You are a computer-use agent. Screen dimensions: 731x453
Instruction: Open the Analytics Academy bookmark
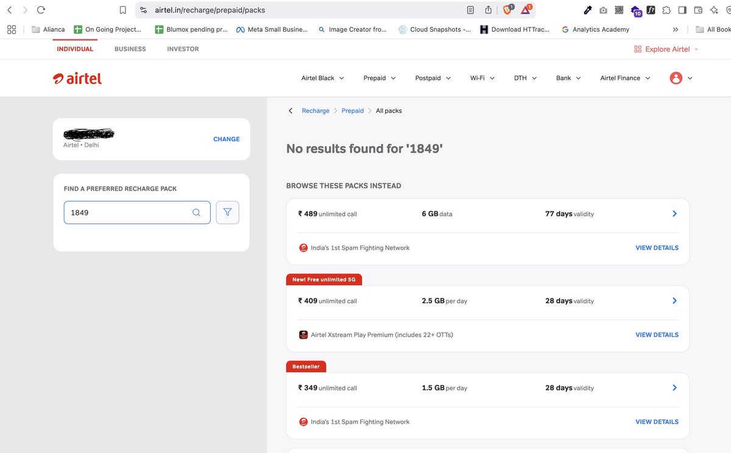[x=595, y=29]
